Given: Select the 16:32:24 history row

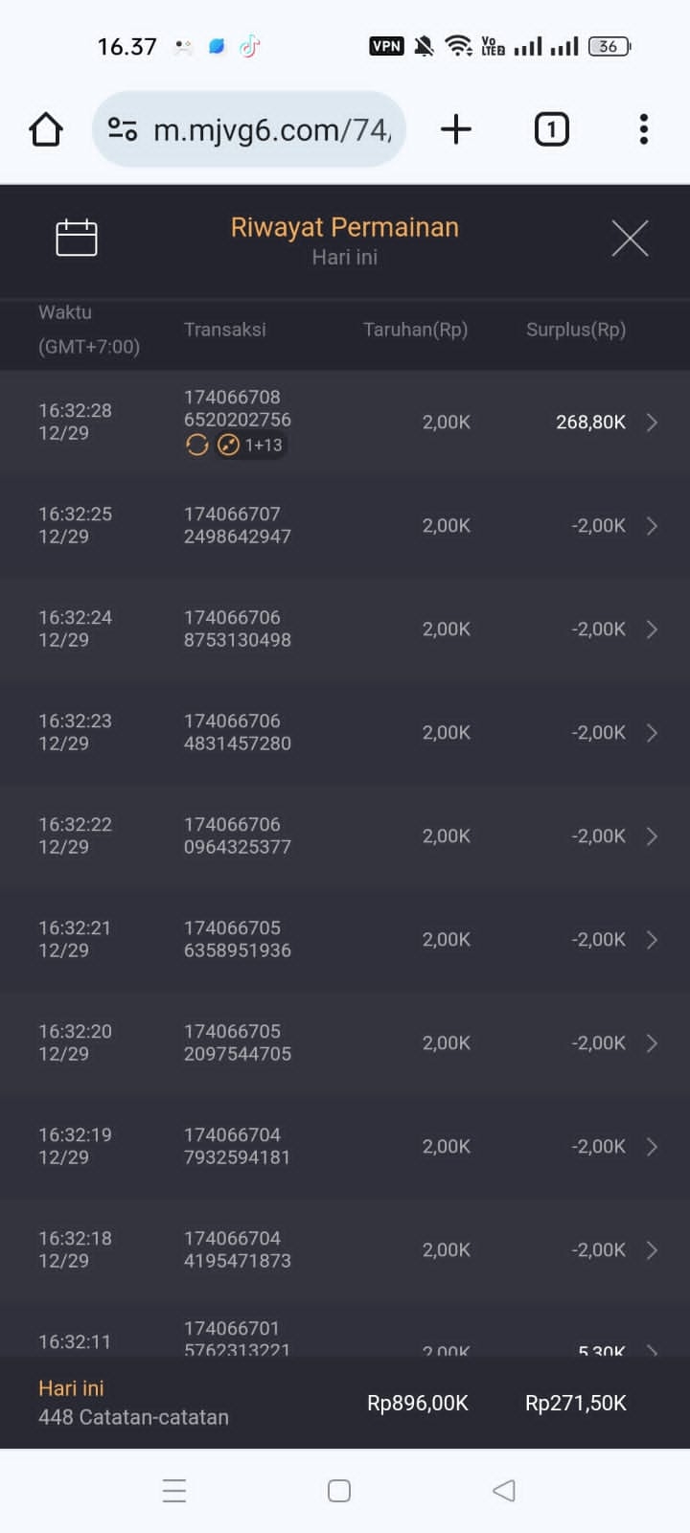Looking at the screenshot, I should point(345,629).
